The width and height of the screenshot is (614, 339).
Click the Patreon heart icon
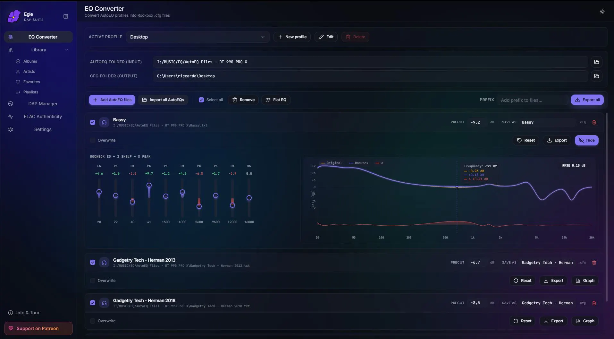[11, 328]
